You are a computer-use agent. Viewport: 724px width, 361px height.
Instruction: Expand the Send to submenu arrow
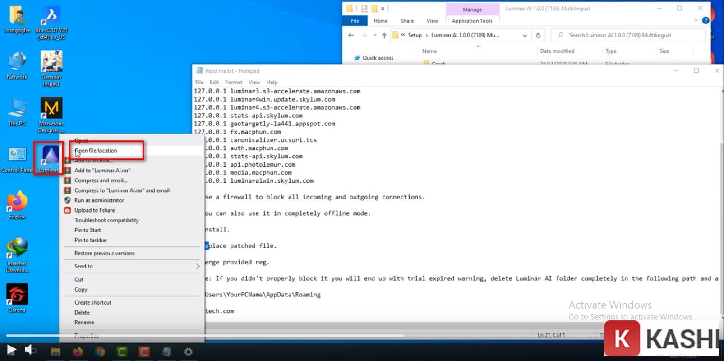pyautogui.click(x=198, y=267)
